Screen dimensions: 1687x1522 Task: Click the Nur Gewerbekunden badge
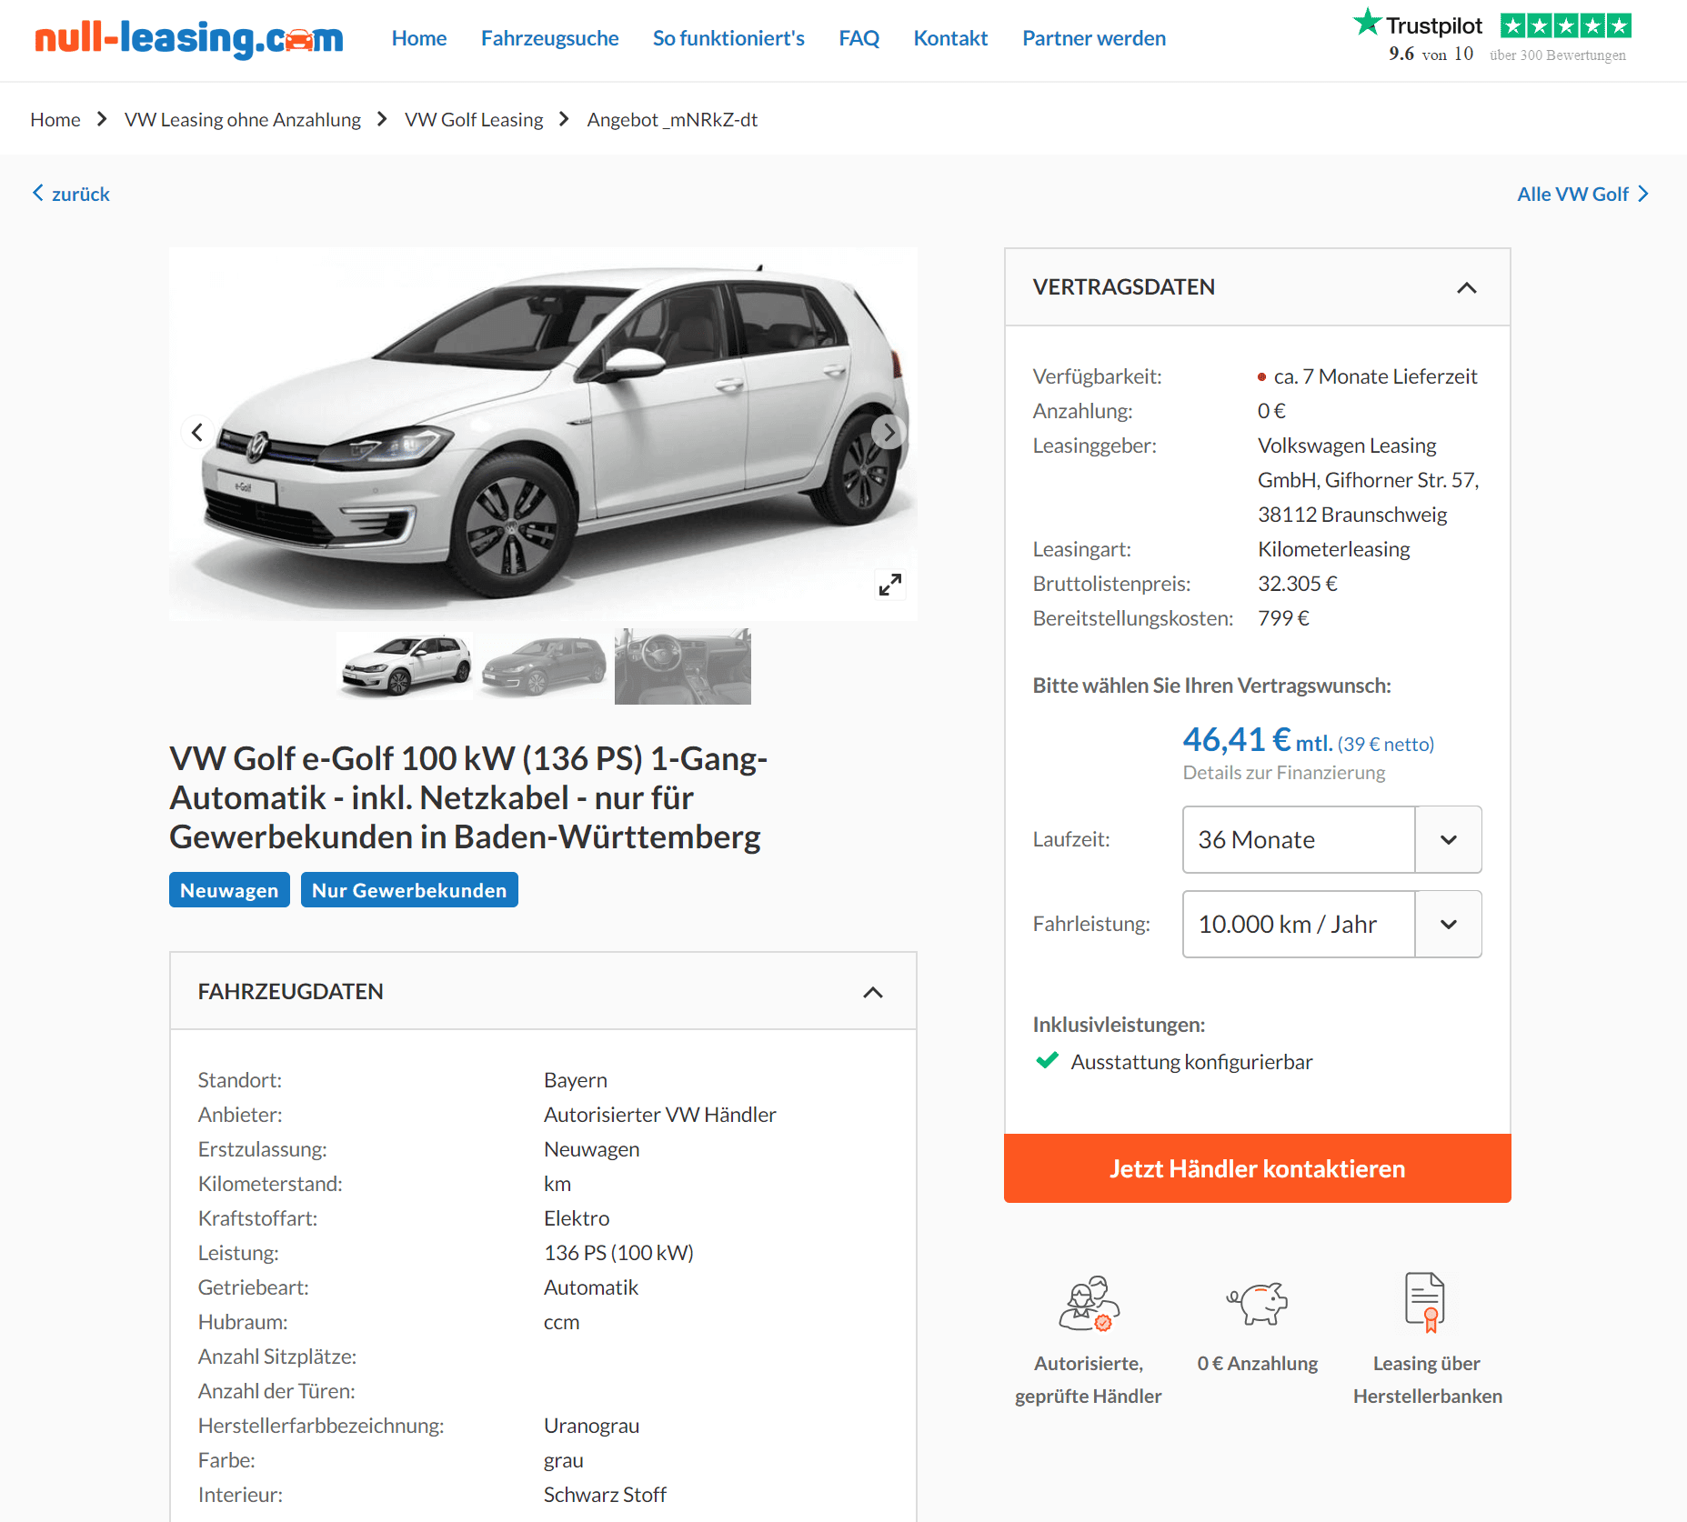pos(409,890)
